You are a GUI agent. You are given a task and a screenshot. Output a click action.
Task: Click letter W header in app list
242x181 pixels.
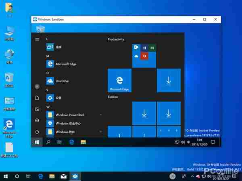(x=48, y=107)
